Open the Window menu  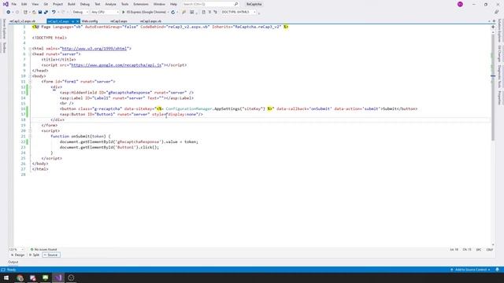[x=159, y=4]
